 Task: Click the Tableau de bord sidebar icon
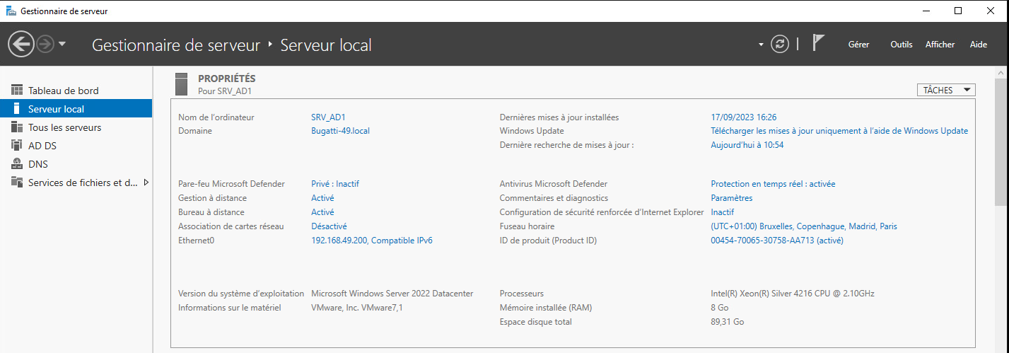(17, 91)
